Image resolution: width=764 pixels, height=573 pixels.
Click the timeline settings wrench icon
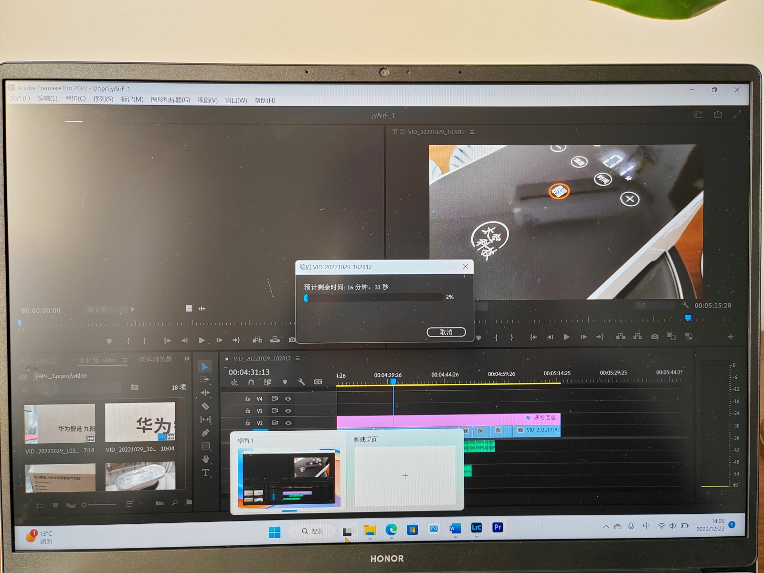[x=302, y=382]
